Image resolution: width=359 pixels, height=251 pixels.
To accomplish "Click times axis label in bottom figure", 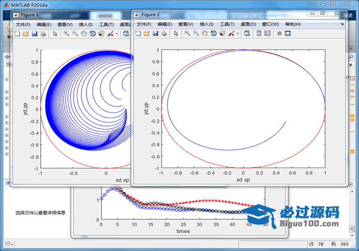I will [183, 231].
